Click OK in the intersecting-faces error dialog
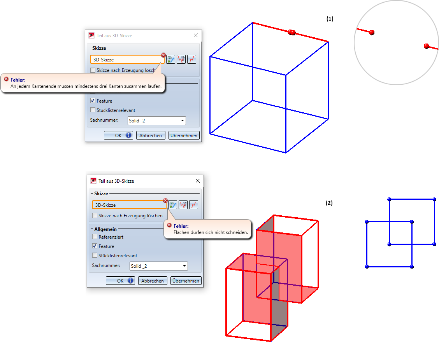Screen dimensions: 439x342 [x=120, y=281]
